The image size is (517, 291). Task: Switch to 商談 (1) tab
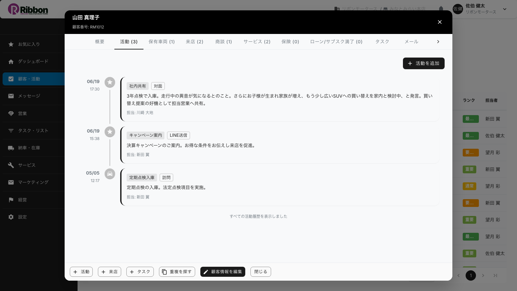tap(224, 42)
